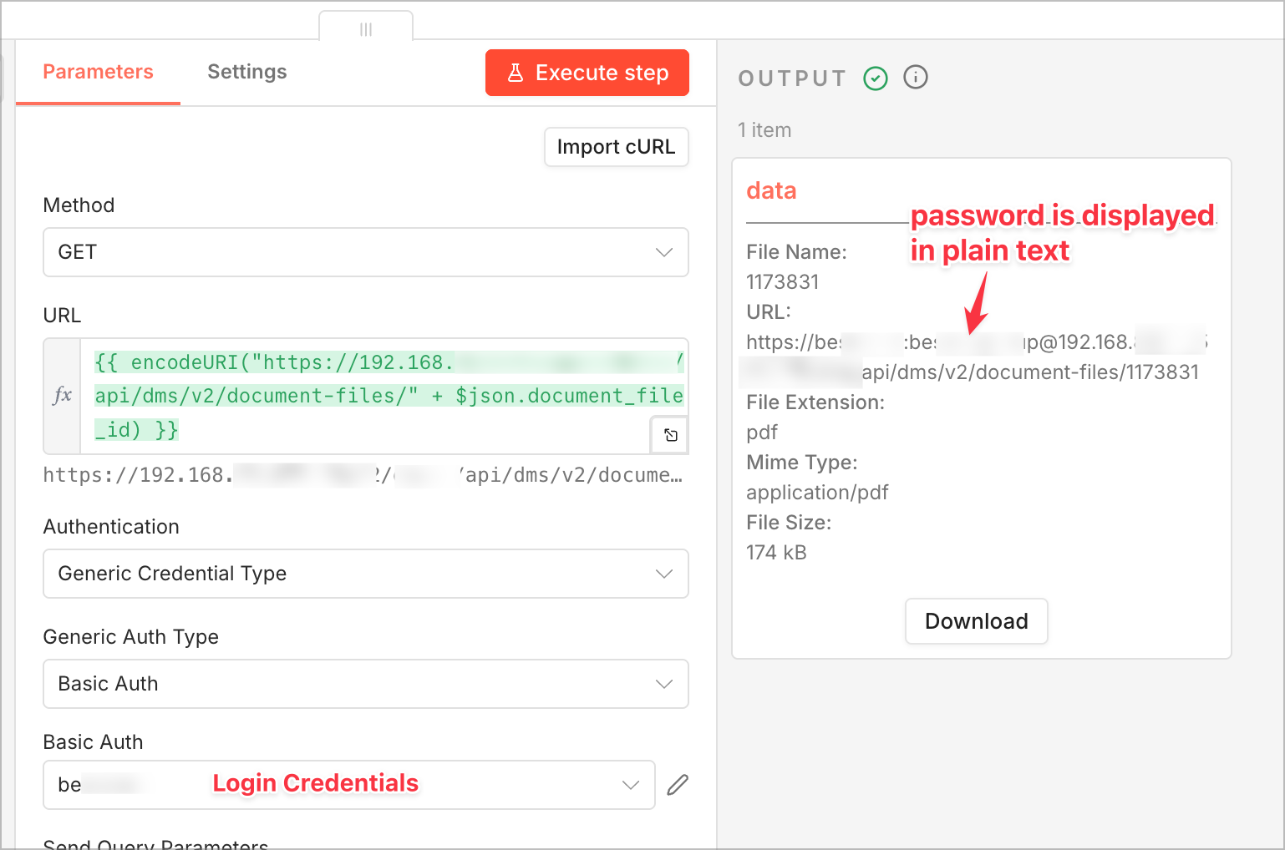The width and height of the screenshot is (1285, 850).
Task: Click the 1 item count label
Action: pos(764,130)
